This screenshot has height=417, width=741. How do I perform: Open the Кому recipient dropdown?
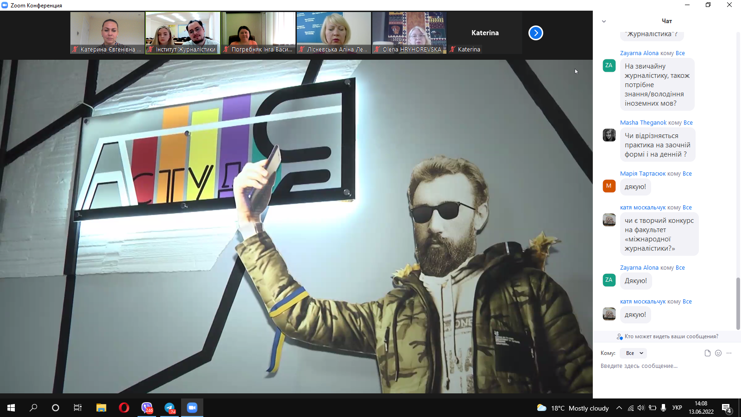634,353
